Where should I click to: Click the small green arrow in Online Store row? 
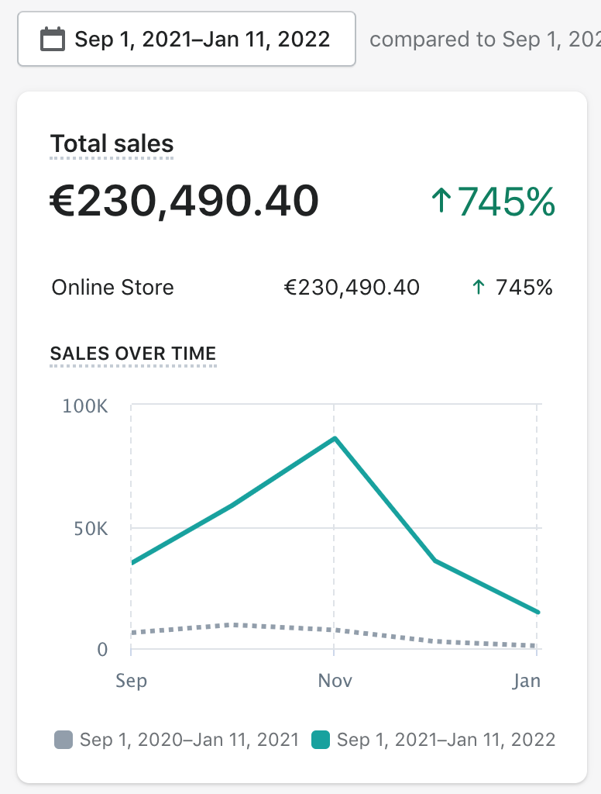point(479,288)
